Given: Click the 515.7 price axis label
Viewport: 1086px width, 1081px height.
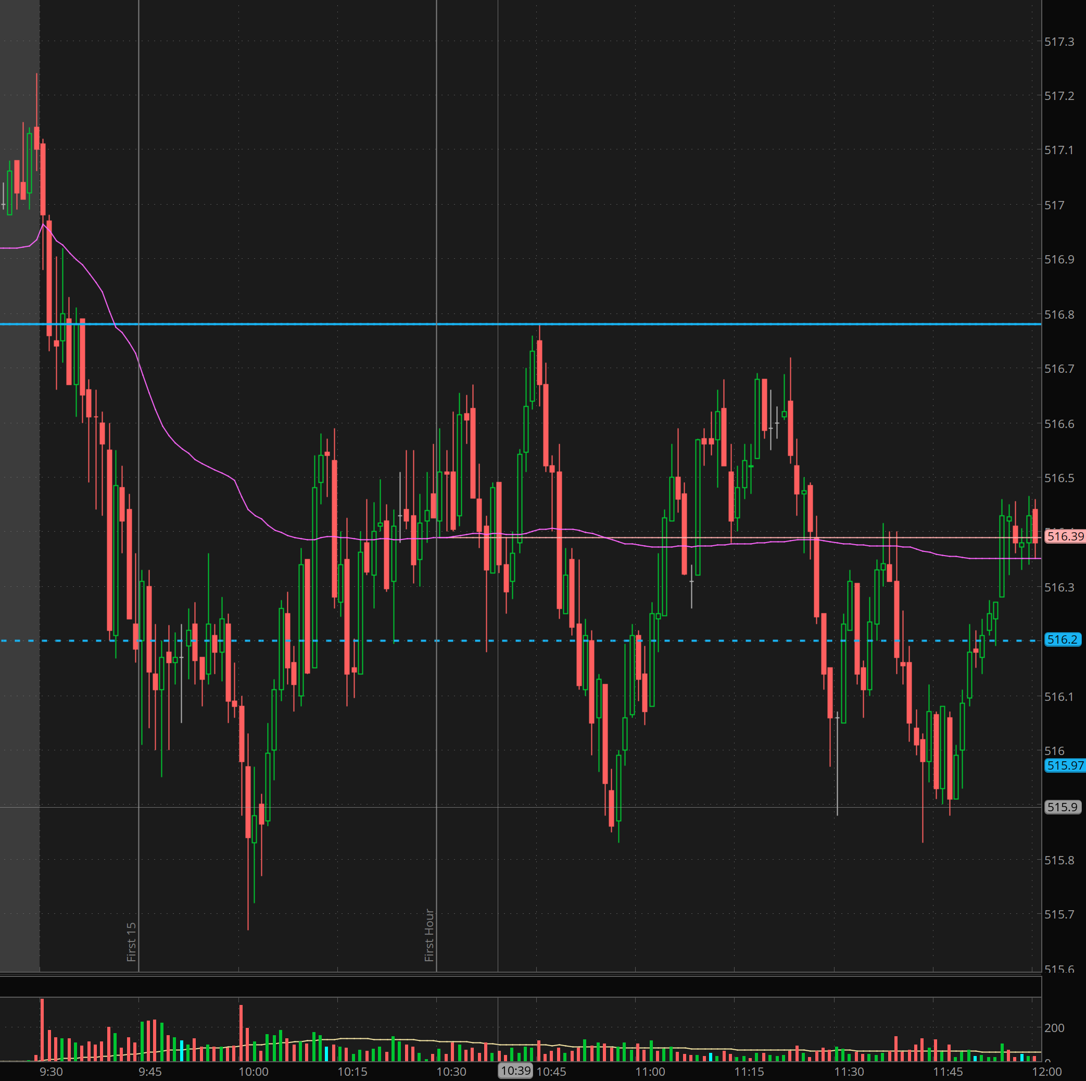Looking at the screenshot, I should [1059, 914].
